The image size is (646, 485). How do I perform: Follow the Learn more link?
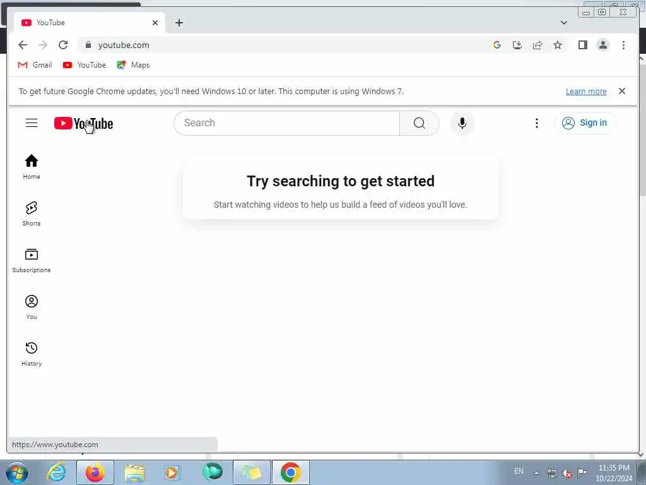point(586,91)
